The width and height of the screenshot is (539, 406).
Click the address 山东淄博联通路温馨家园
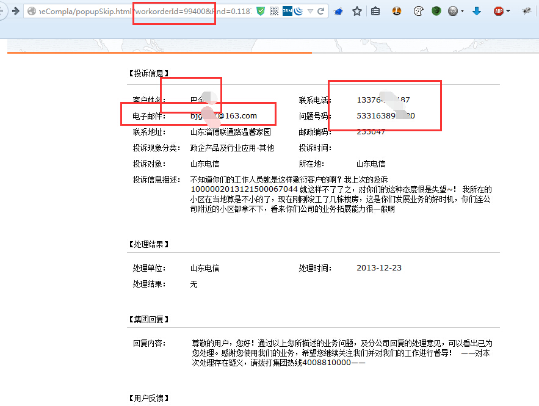tap(231, 132)
